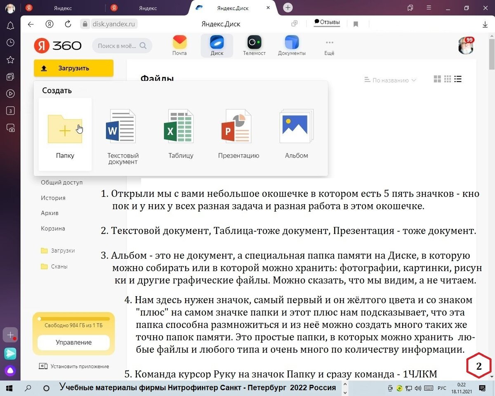The width and height of the screenshot is (495, 396).
Task: Open История section
Action: (x=53, y=198)
